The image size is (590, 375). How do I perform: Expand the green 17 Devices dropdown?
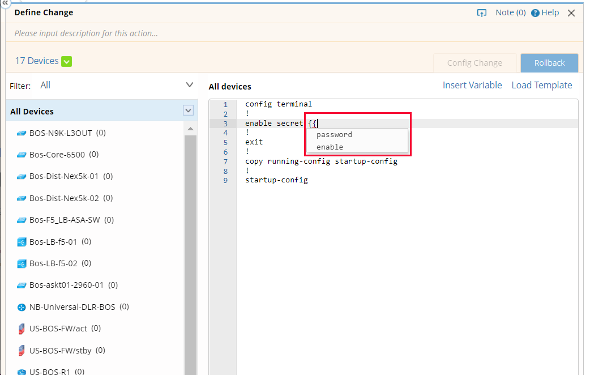point(67,61)
